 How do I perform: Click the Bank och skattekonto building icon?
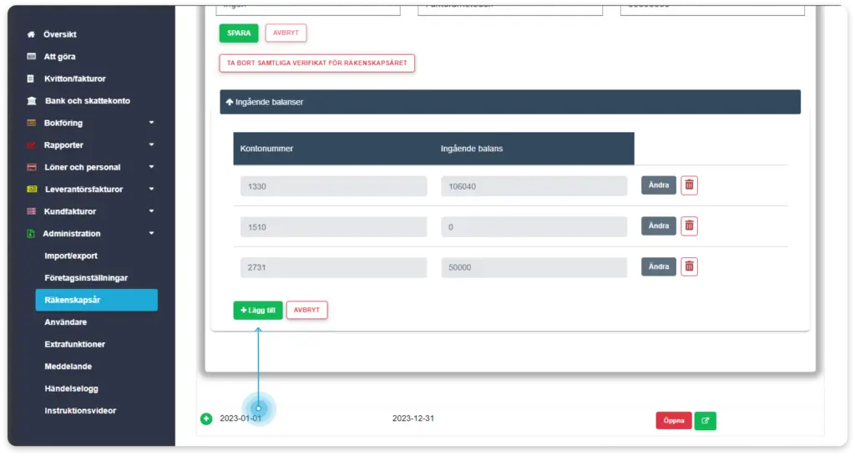[32, 101]
